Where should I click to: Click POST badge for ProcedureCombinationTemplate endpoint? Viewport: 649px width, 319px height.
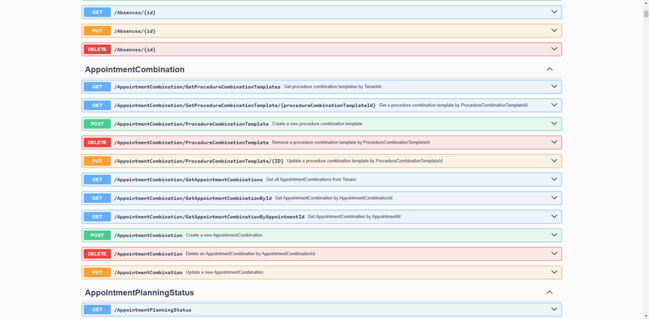(x=97, y=124)
